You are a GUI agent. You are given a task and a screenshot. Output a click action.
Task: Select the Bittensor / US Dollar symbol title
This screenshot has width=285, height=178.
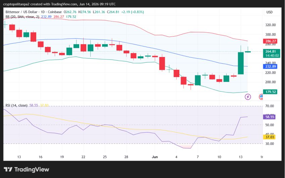tap(21, 12)
